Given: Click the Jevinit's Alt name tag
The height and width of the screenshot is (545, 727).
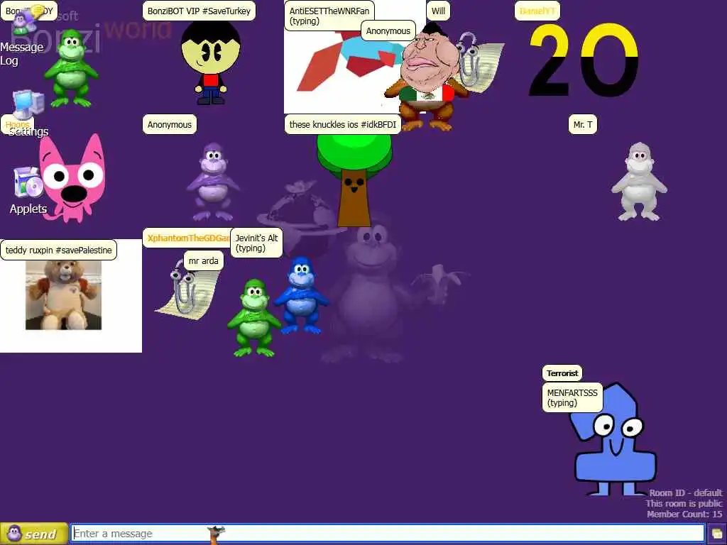Looking at the screenshot, I should (256, 243).
